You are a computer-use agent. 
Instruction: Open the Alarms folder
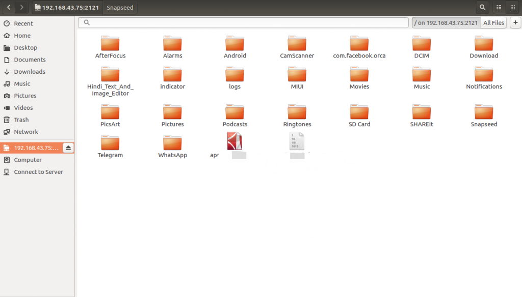click(172, 47)
